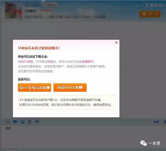Open the smiley emoji picker
166x151 pixels.
(8, 122)
